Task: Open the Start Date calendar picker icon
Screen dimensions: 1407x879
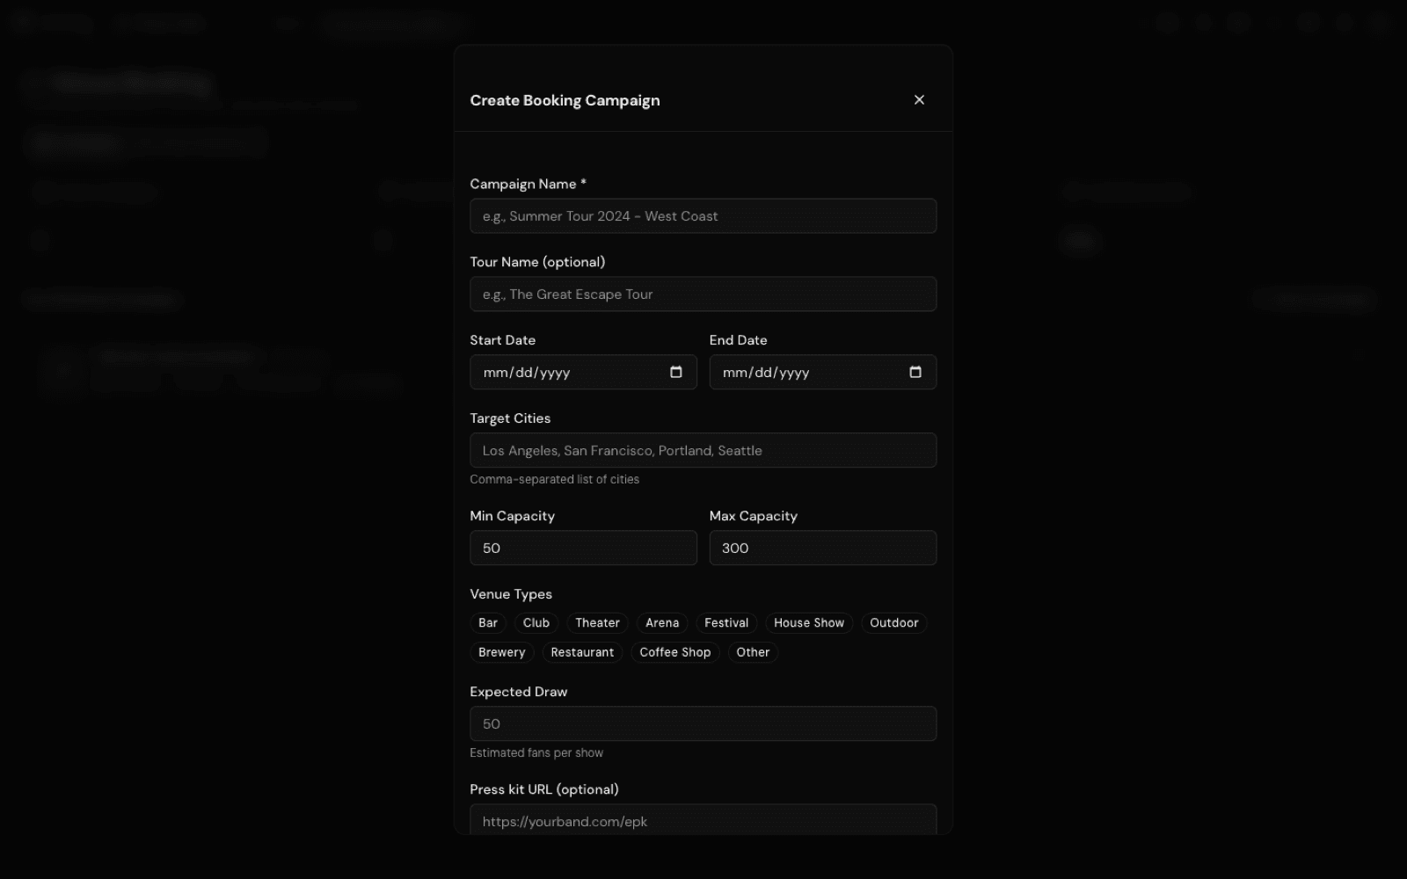Action: tap(675, 372)
